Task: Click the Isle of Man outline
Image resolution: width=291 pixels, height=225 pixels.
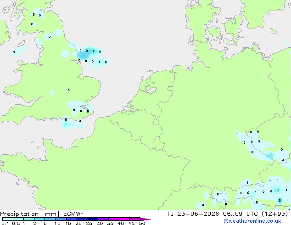Action: pos(22,44)
